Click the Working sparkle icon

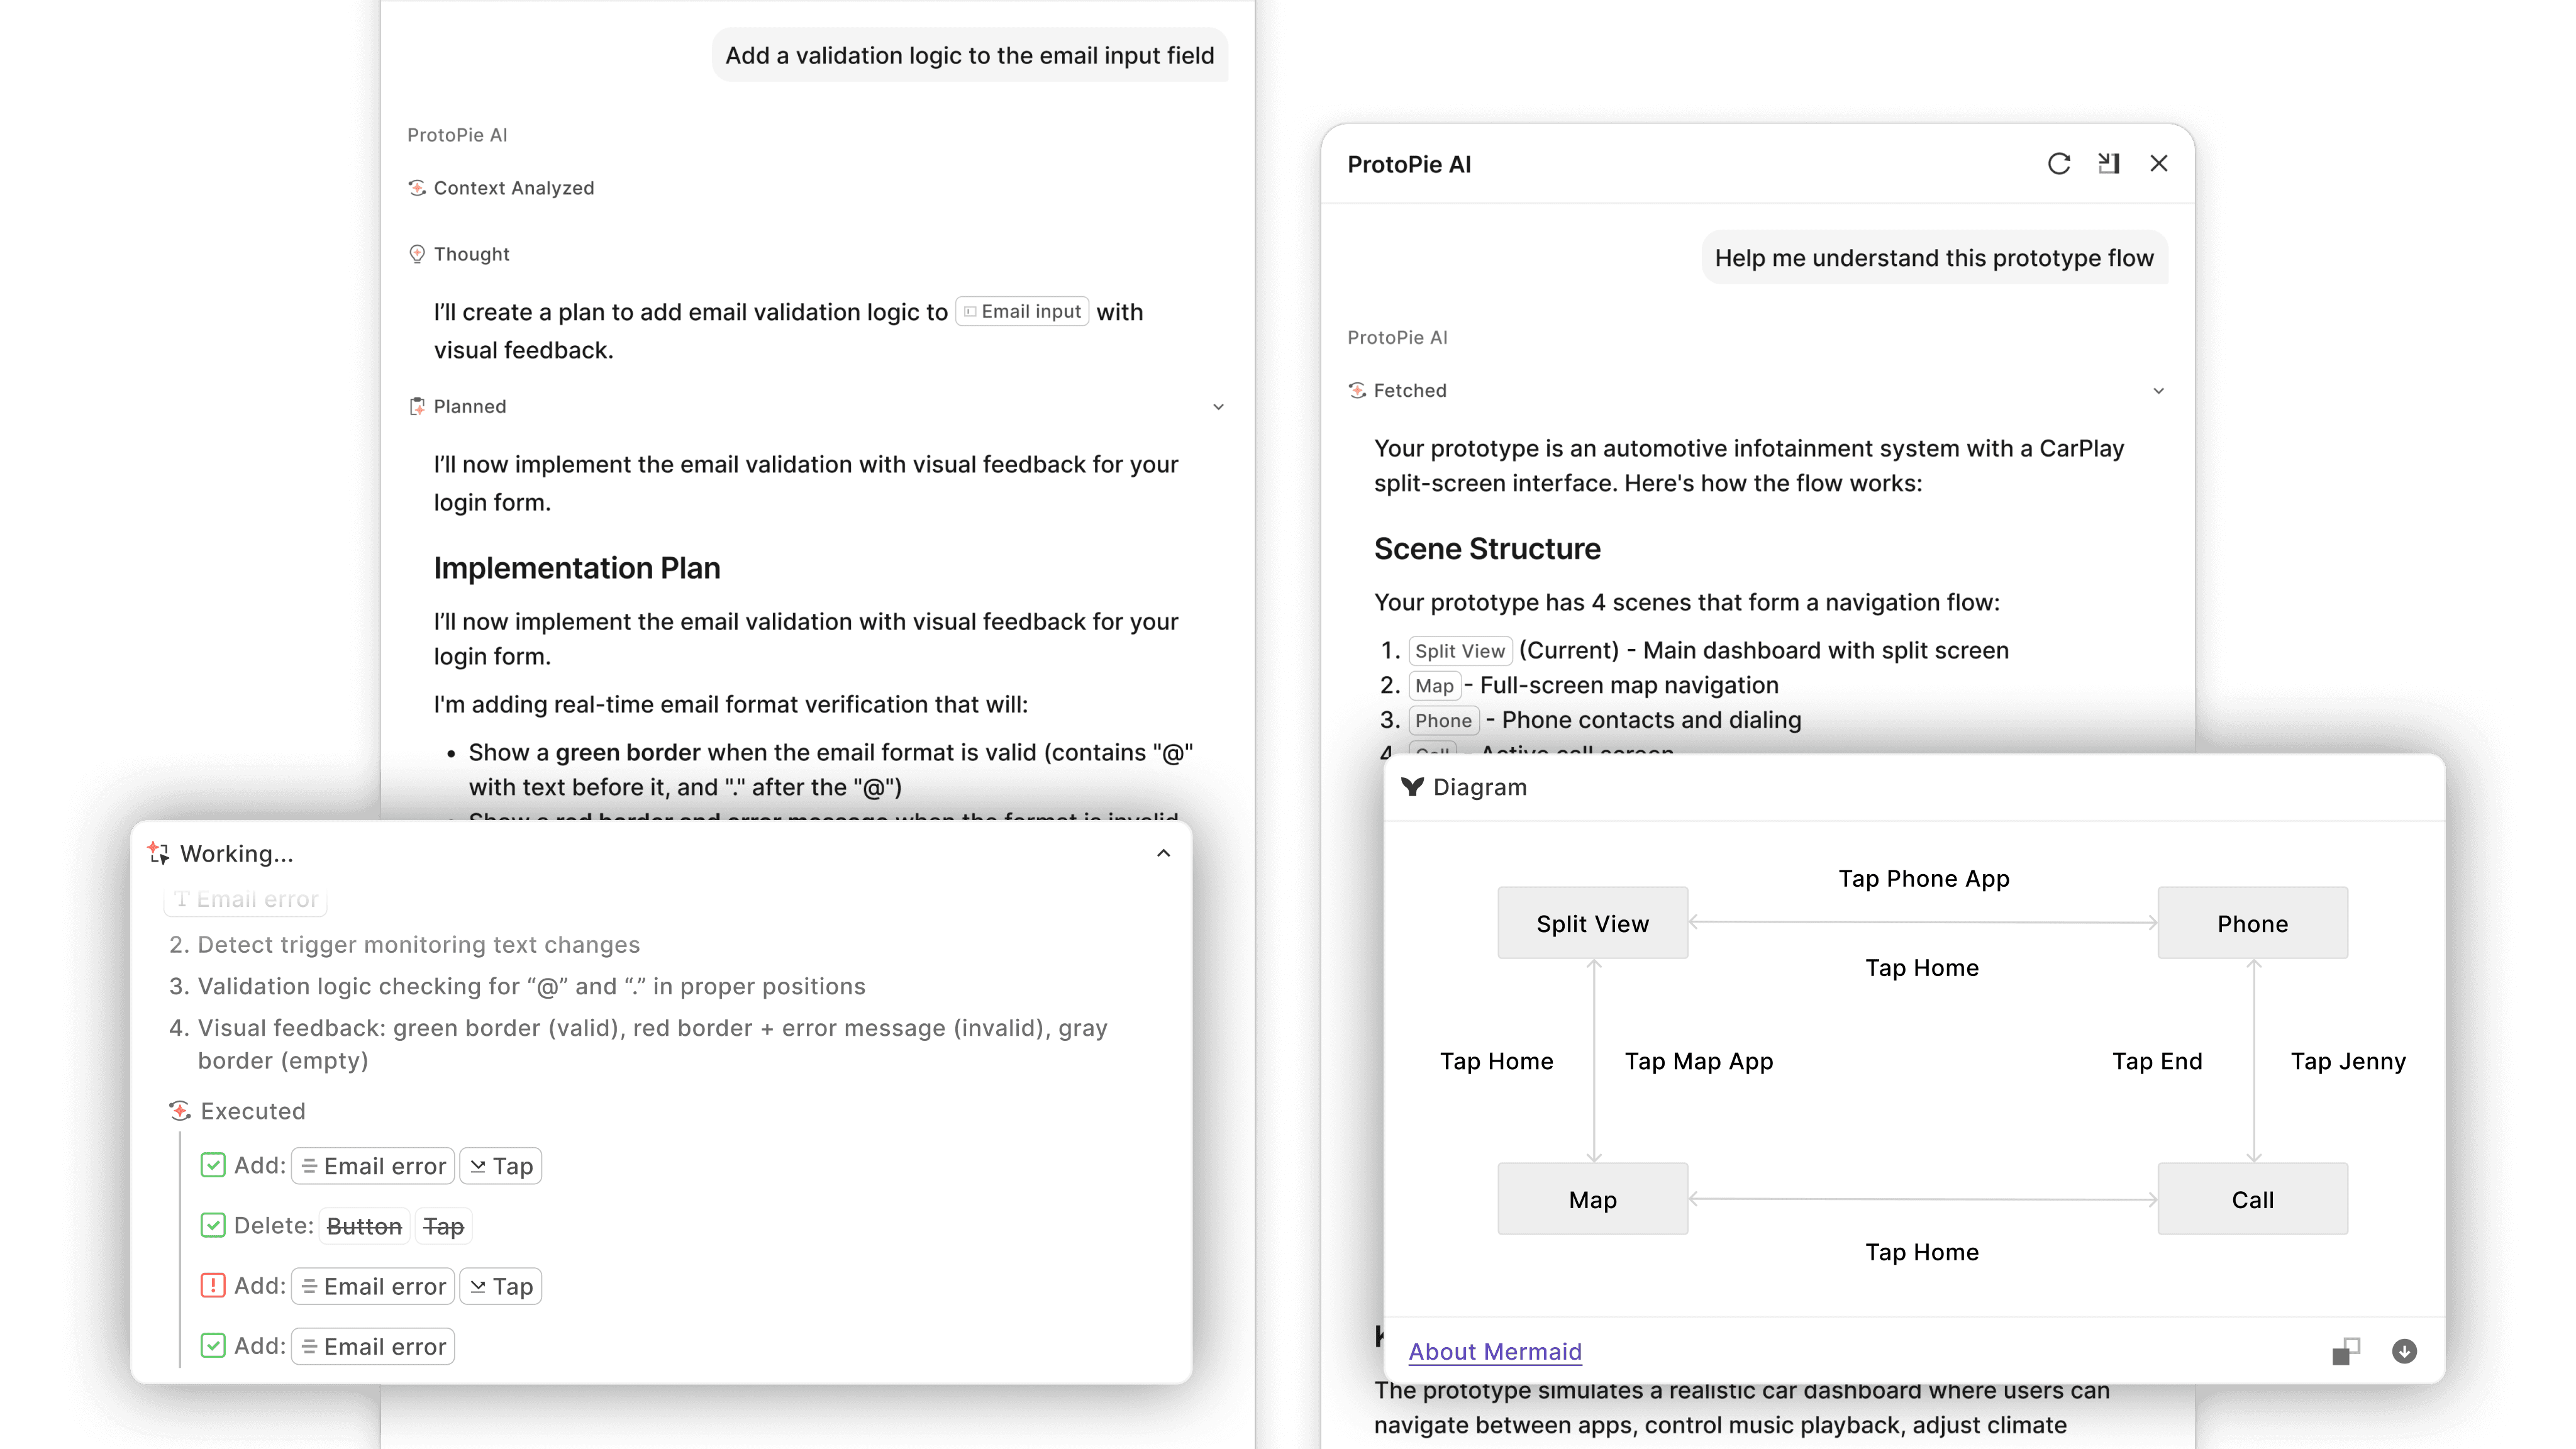coord(158,853)
